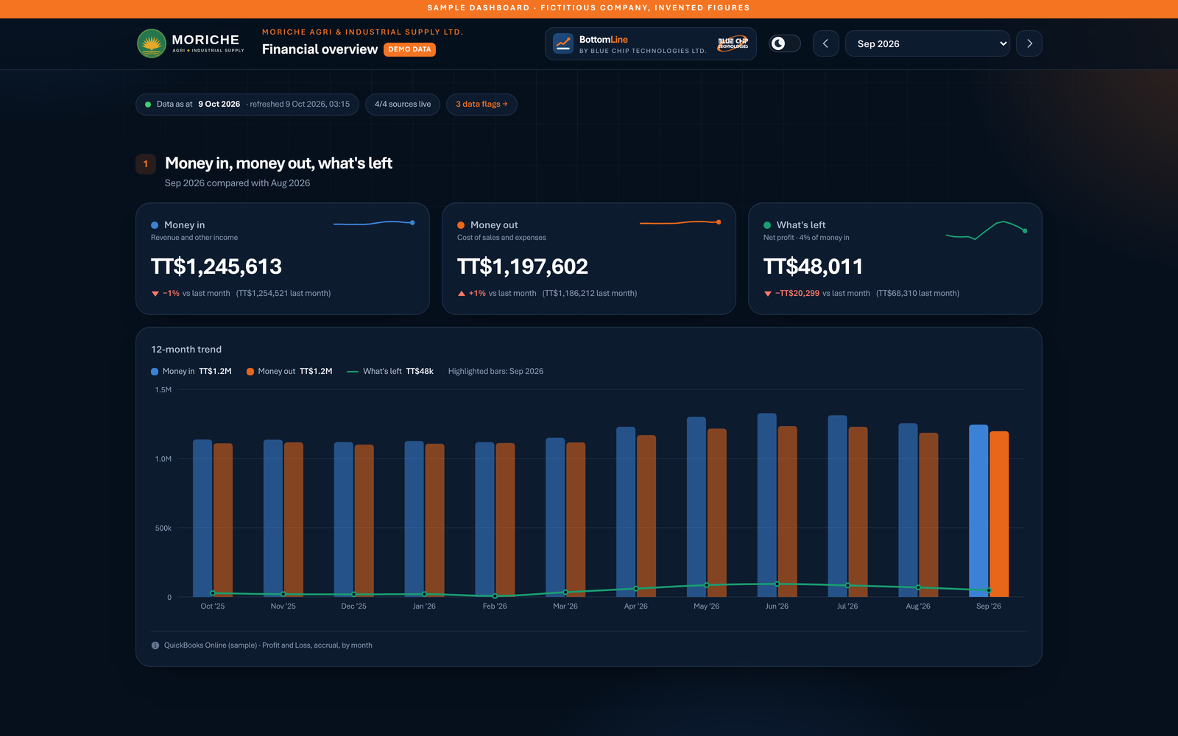The width and height of the screenshot is (1178, 736).
Task: Click the Jun '26 orange Money out bar
Action: pos(788,512)
